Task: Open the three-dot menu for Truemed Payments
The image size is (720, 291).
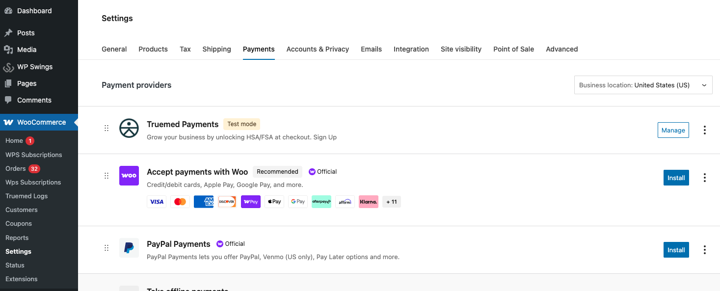Action: click(x=705, y=130)
